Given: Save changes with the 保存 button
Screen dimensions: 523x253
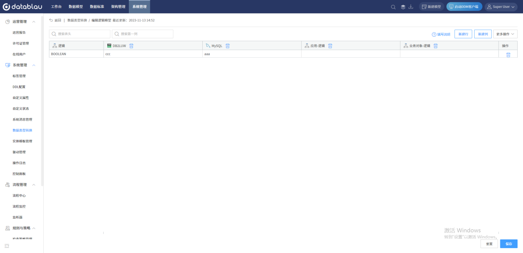Looking at the screenshot, I should pyautogui.click(x=509, y=244).
